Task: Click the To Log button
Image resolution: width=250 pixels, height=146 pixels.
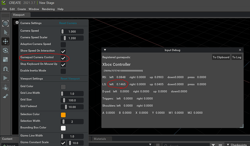Action: (237, 57)
